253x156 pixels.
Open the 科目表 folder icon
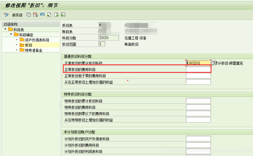(x=11, y=29)
